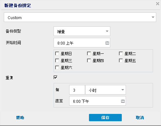Check the 星期日 checkbox

click(x=57, y=53)
